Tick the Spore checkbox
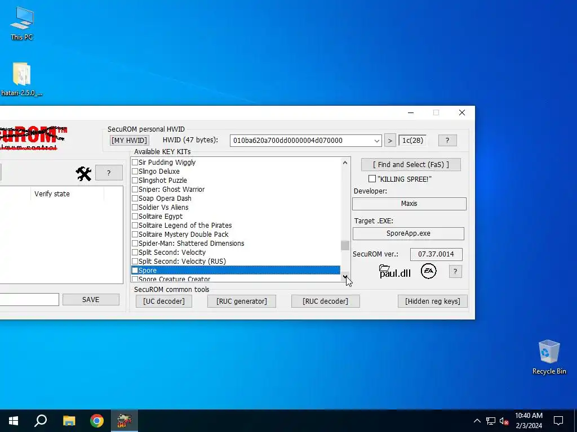The height and width of the screenshot is (432, 577). pyautogui.click(x=135, y=271)
